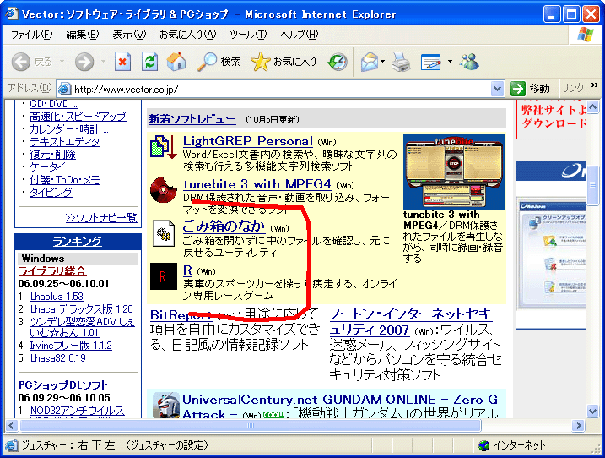
Task: Refresh the page with green arrows icon
Action: pyautogui.click(x=149, y=62)
